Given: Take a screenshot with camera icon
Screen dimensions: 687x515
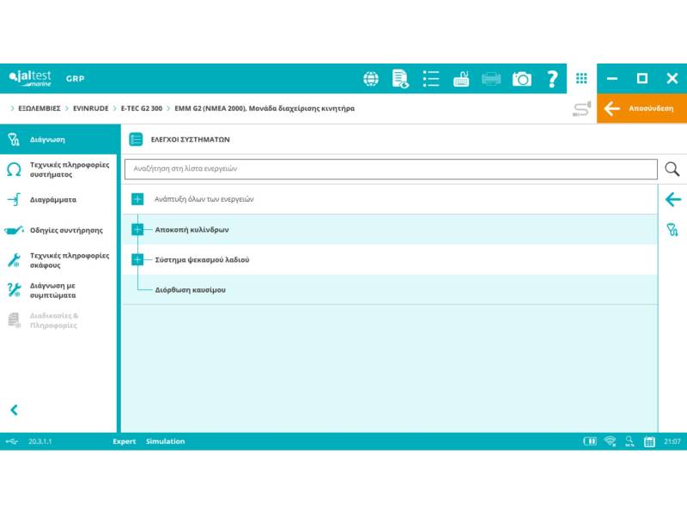Looking at the screenshot, I should click(521, 79).
